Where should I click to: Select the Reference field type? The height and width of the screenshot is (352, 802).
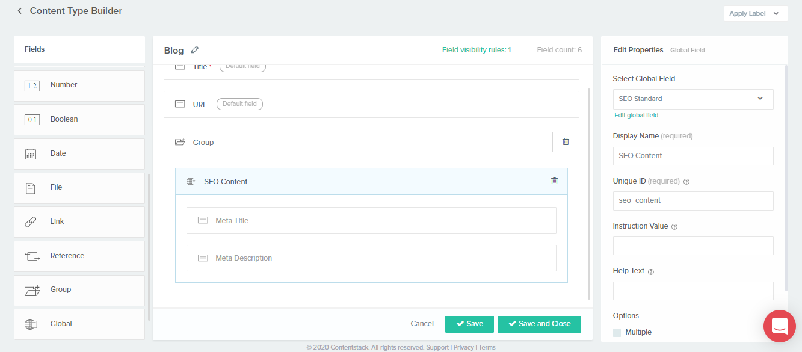(x=79, y=256)
